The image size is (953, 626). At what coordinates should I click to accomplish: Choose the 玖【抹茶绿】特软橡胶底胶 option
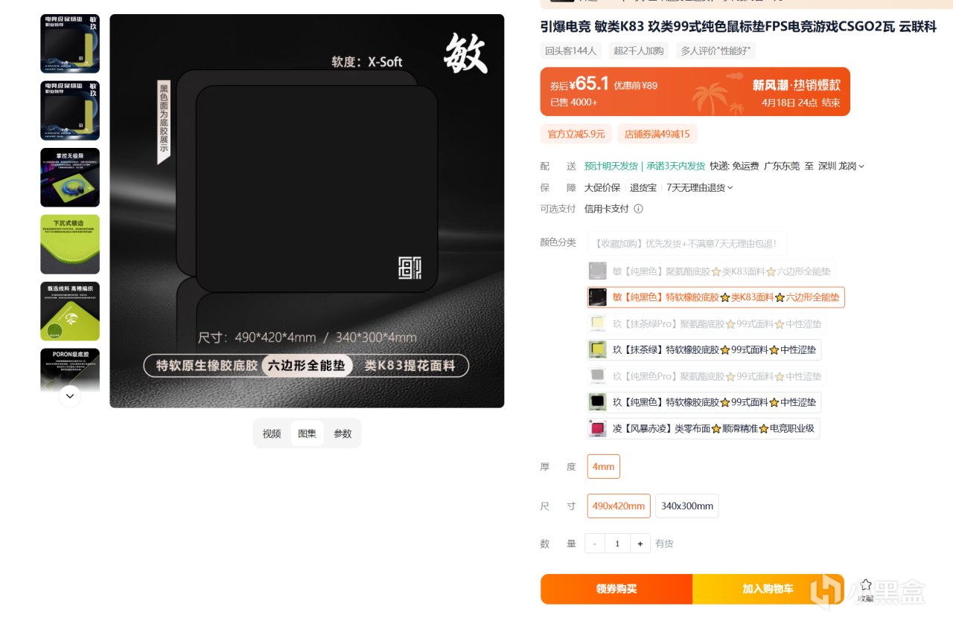[704, 349]
